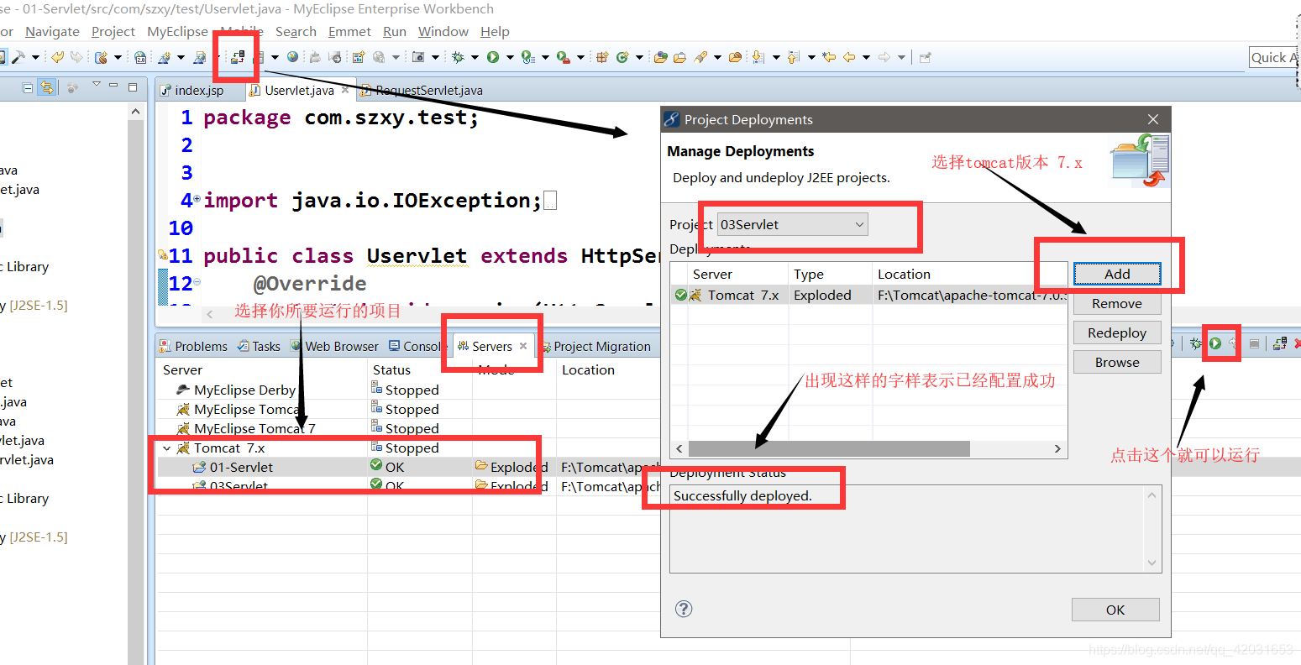Open the Window menu
The image size is (1301, 665).
point(443,31)
